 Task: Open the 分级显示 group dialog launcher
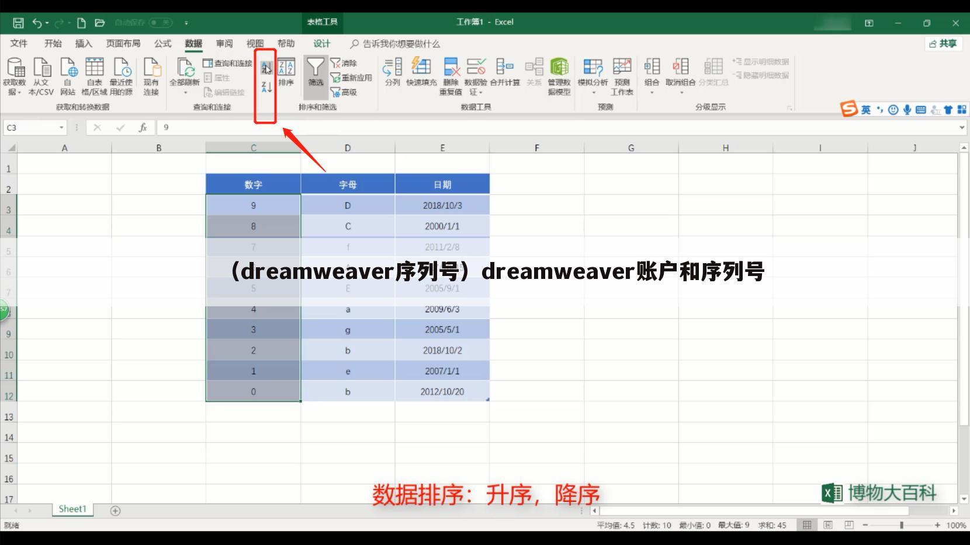789,108
